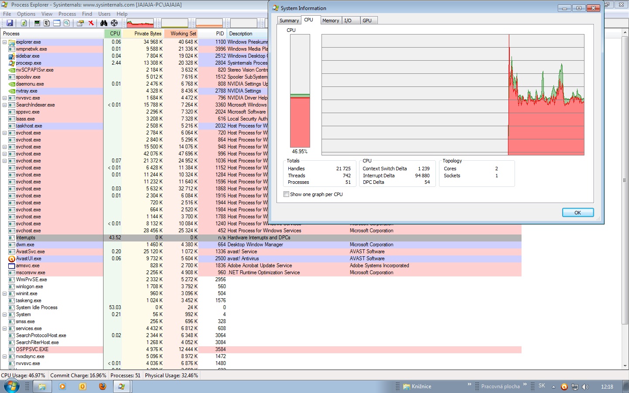Select the System Idle Process row

coord(261,307)
